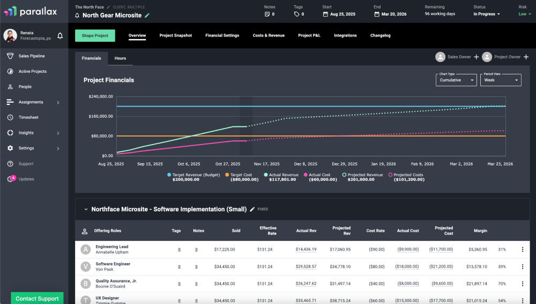Image resolution: width=536 pixels, height=304 pixels.
Task: Open Updates icon with notification badge
Action: pos(10,179)
